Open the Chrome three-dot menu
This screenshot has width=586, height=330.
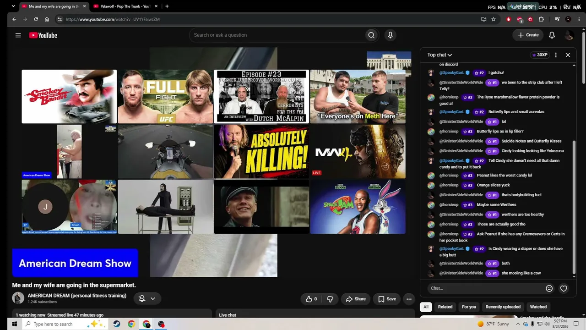tap(579, 19)
